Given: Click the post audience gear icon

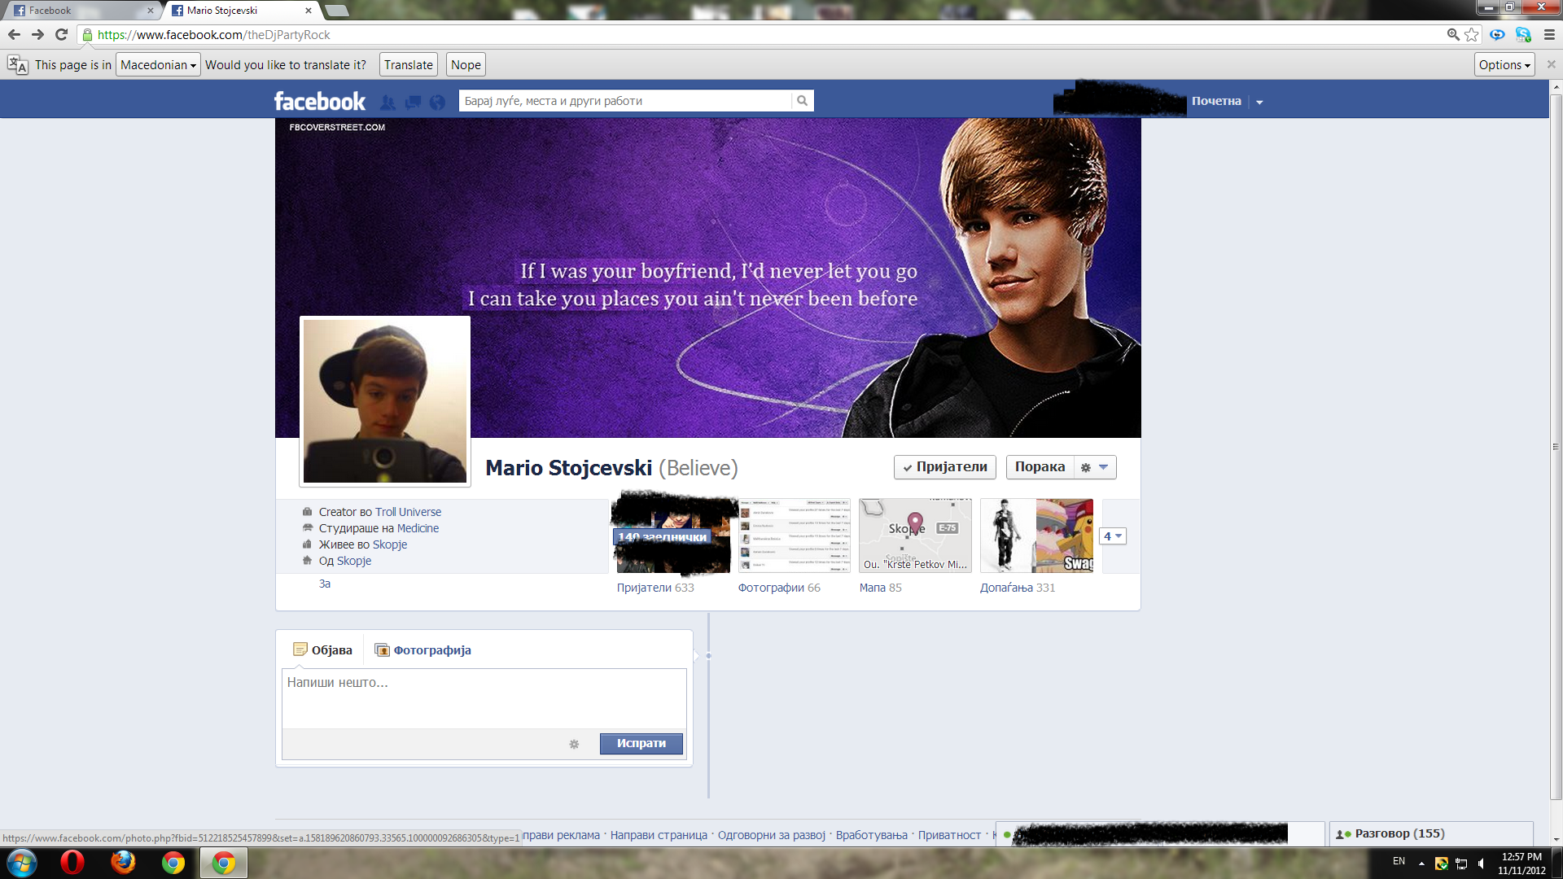Looking at the screenshot, I should tap(574, 744).
